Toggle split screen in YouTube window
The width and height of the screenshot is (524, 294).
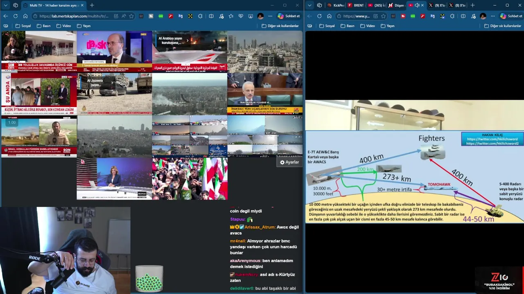(x=463, y=16)
